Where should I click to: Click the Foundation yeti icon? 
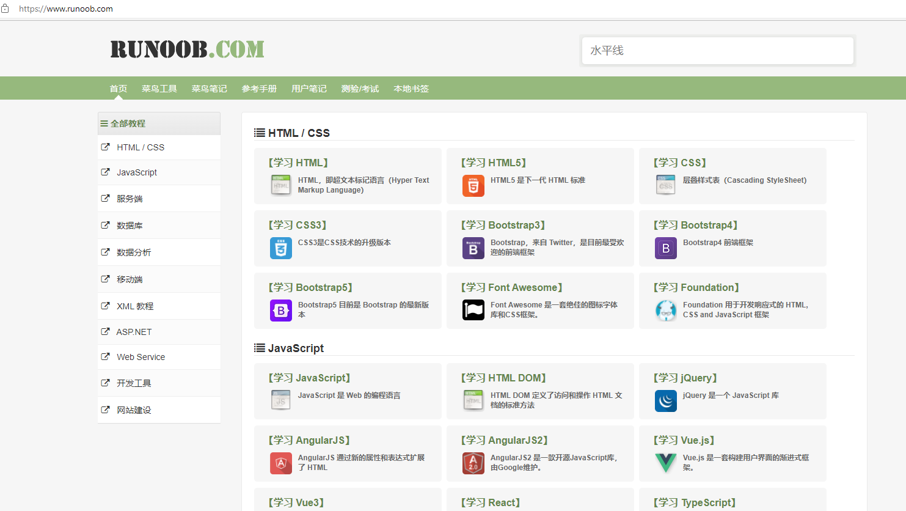(x=666, y=310)
